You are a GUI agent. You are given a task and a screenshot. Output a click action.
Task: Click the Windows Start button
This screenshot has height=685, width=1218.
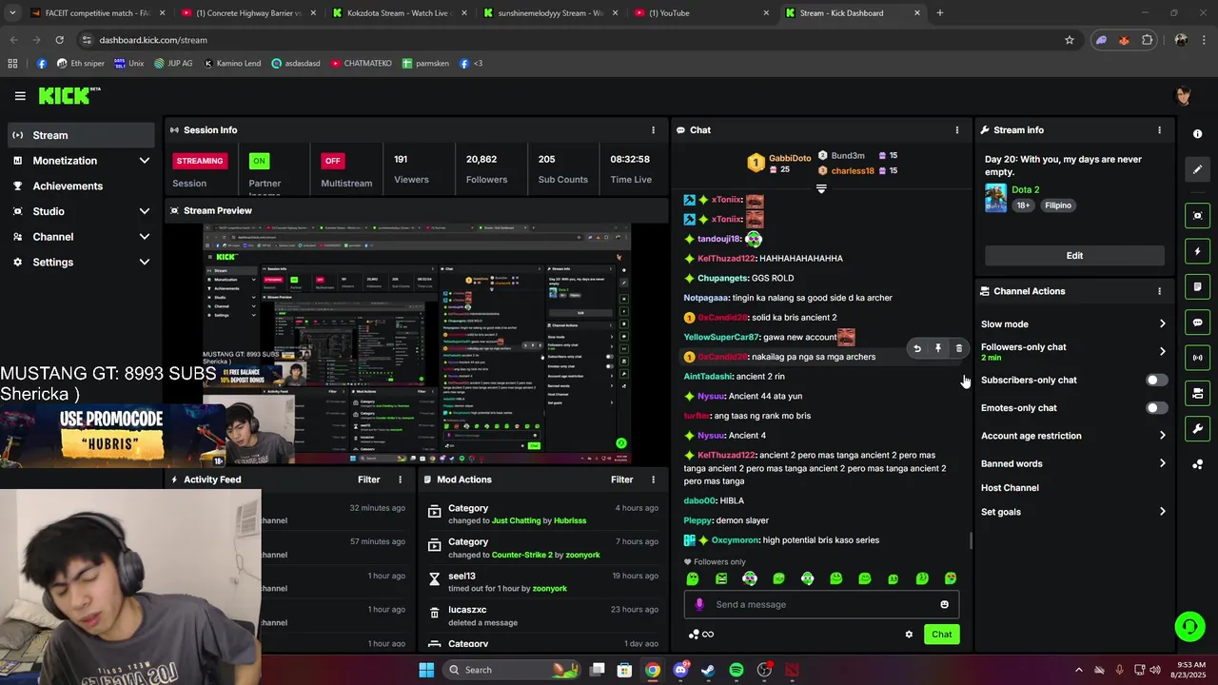(426, 670)
